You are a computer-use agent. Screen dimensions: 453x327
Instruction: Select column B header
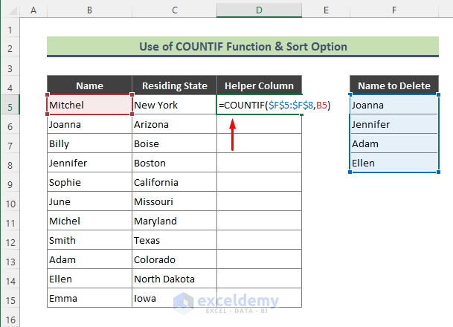tap(89, 11)
